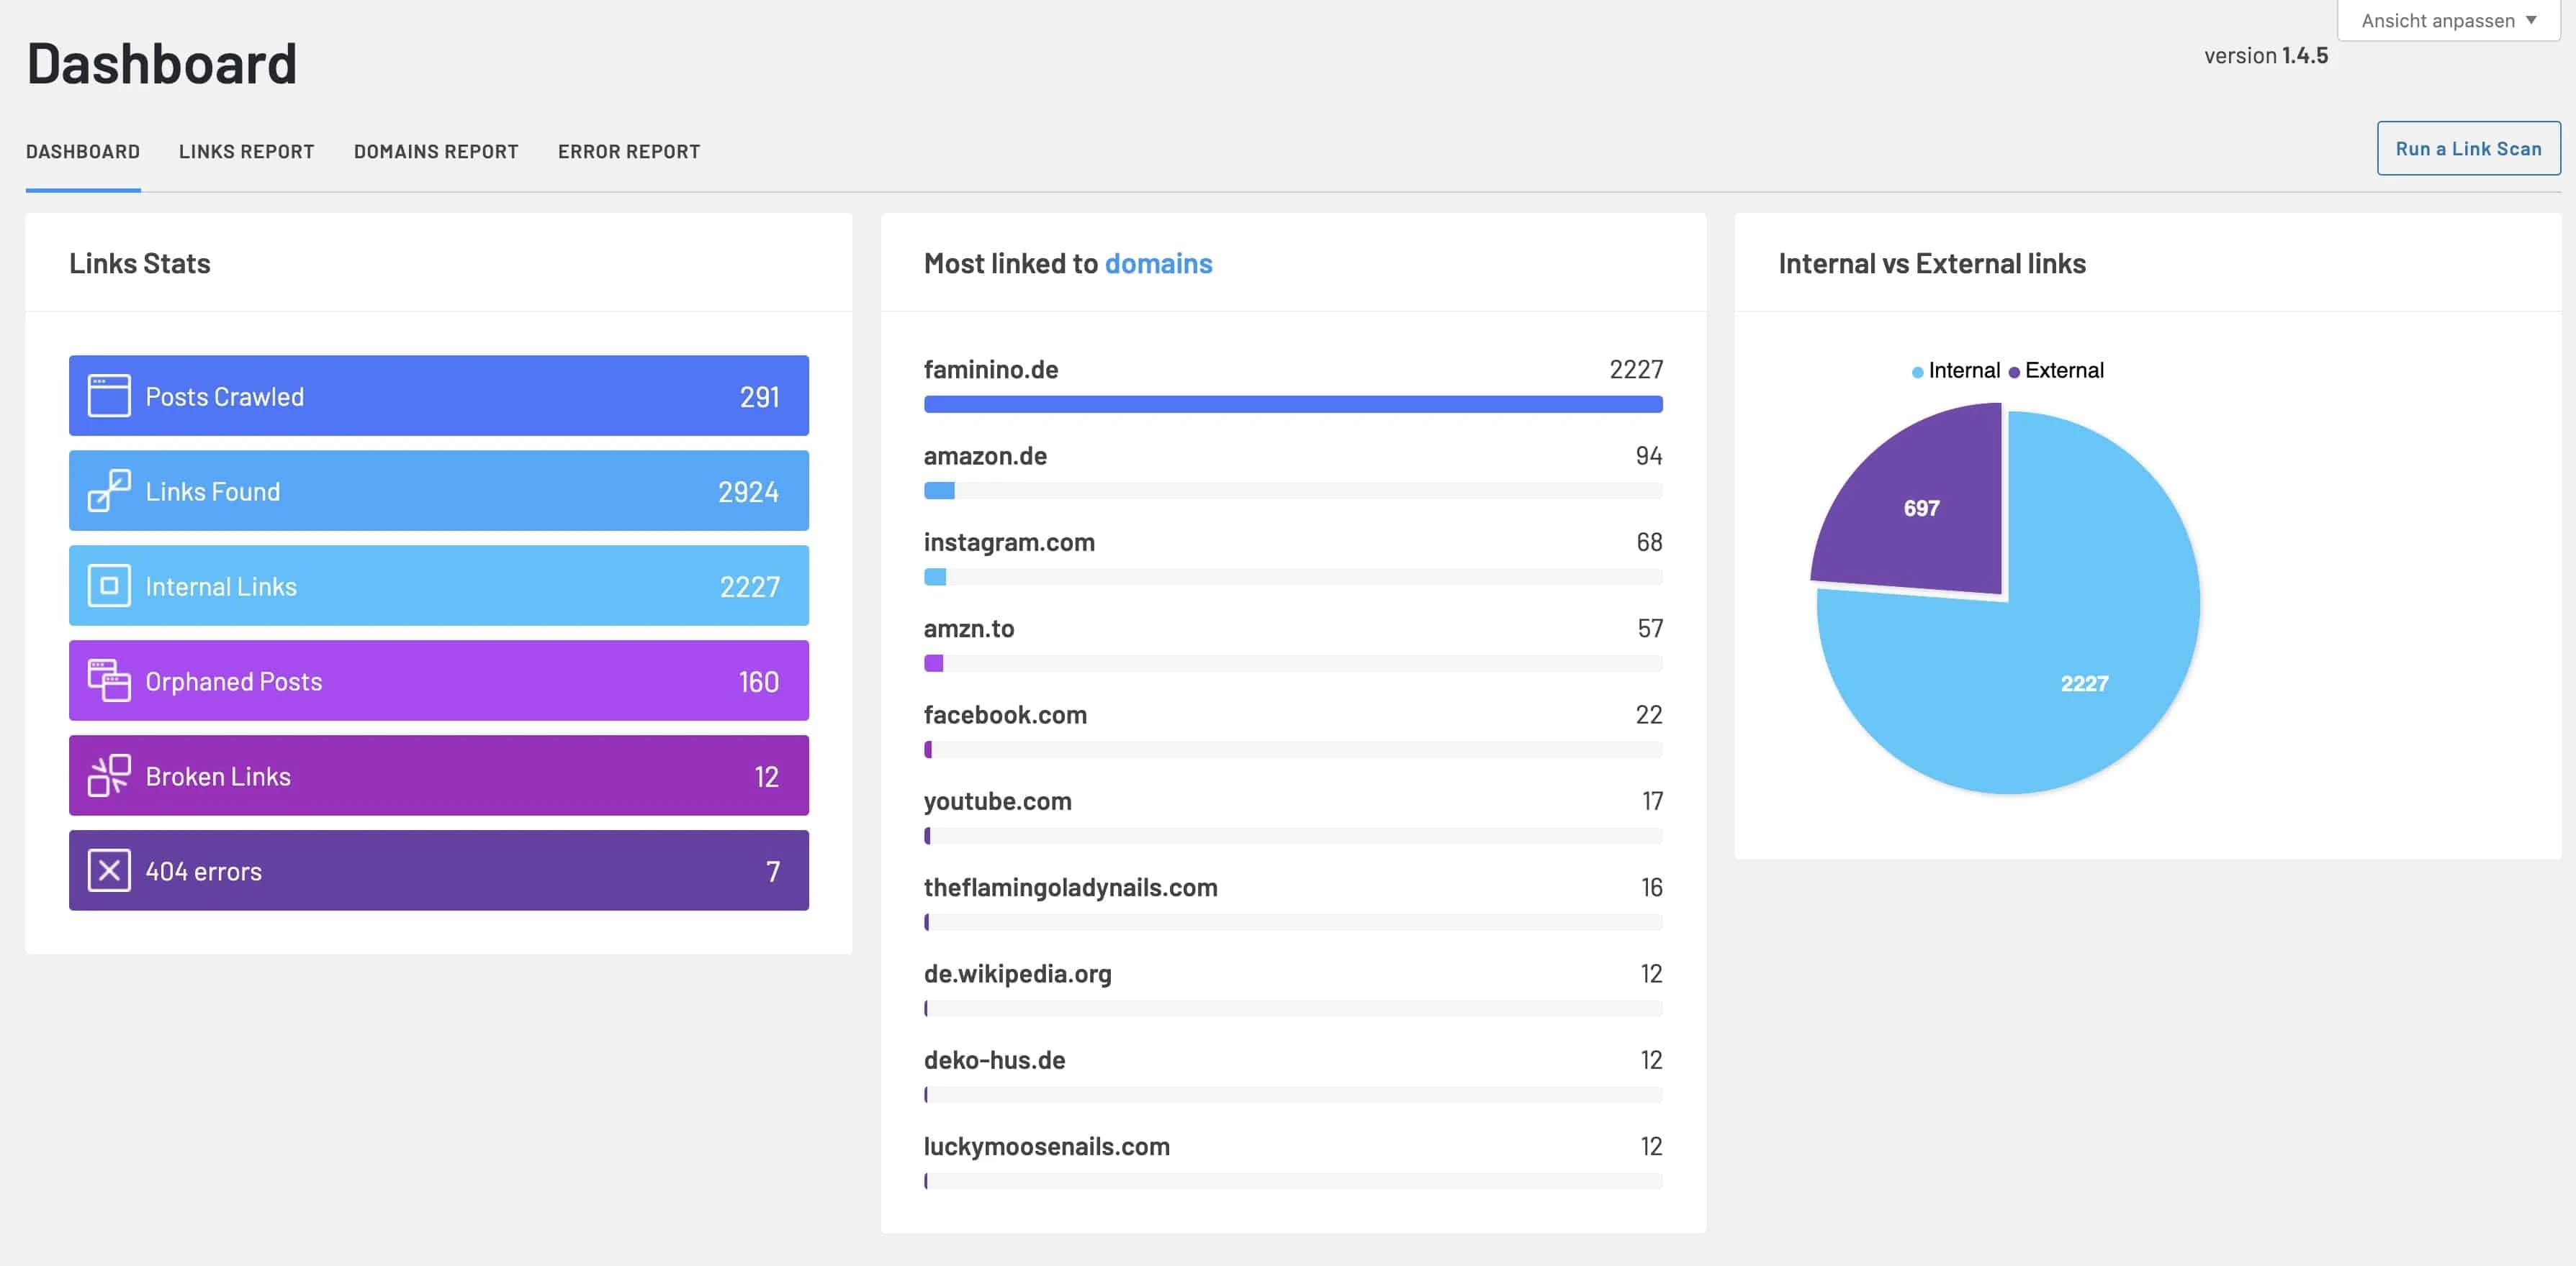
Task: Expand the view options with the arrow
Action: tap(2533, 19)
